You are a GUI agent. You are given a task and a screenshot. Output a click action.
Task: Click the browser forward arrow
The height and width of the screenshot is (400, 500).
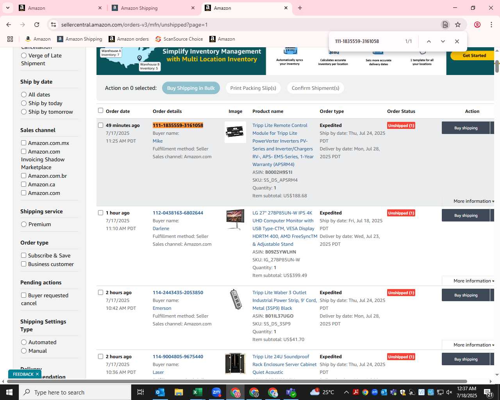[x=23, y=25]
